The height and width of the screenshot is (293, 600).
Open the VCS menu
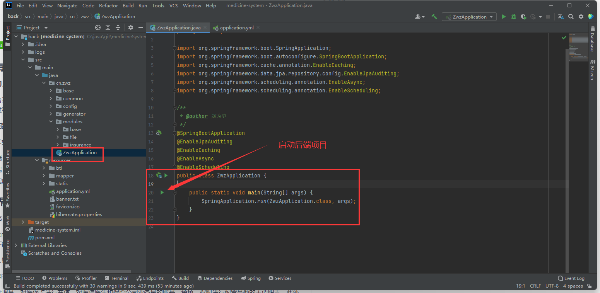pos(174,5)
